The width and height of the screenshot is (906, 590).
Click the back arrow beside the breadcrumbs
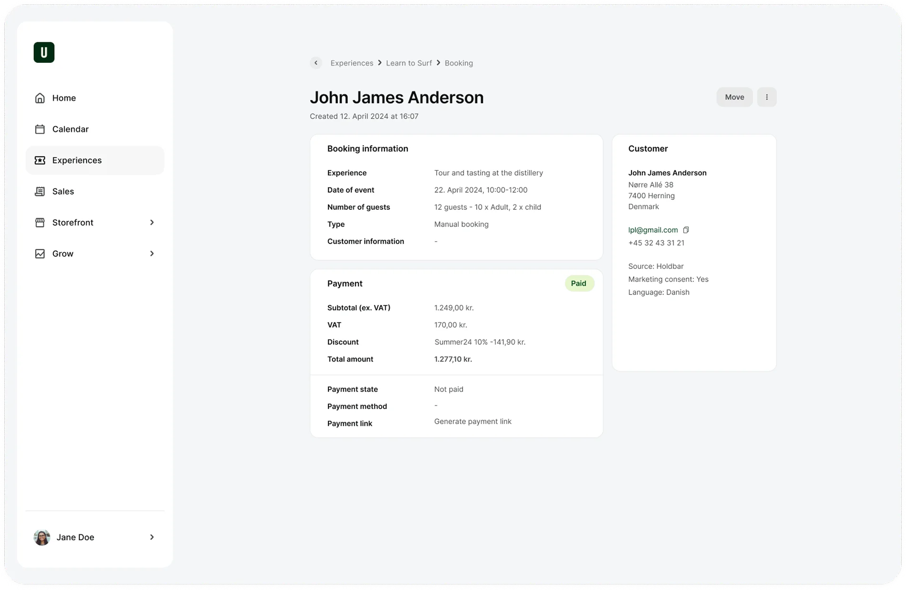click(315, 63)
